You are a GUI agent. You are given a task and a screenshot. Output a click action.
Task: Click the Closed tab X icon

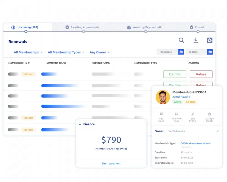[x=192, y=27]
